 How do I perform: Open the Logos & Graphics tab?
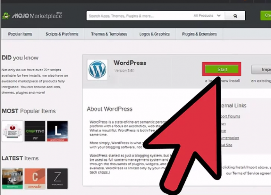coord(155,34)
